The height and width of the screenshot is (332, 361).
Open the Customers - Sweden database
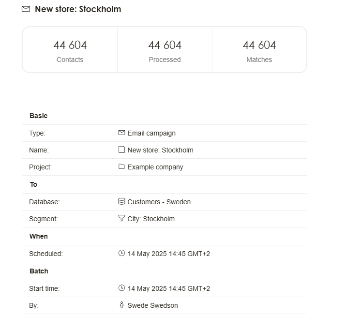point(159,202)
